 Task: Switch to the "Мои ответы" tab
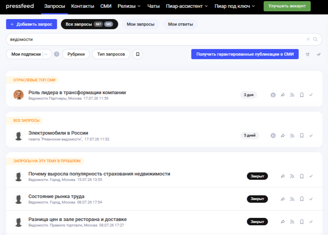pos(181,24)
